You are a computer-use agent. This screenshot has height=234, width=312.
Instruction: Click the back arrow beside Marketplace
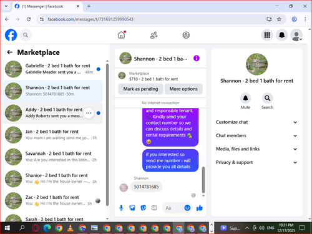click(9, 52)
